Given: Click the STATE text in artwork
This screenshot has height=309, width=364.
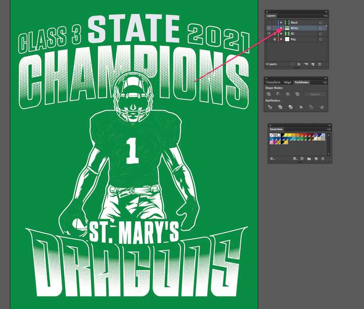Looking at the screenshot, I should 133,28.
